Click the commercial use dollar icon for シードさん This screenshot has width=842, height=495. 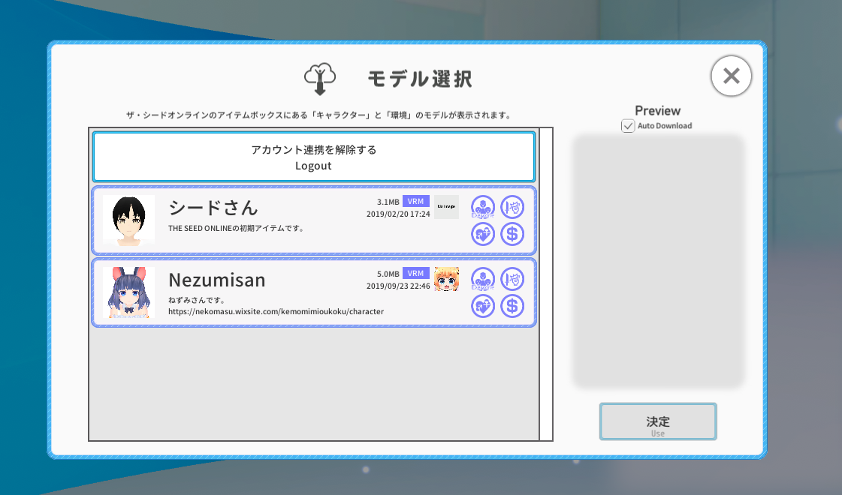[x=512, y=233]
